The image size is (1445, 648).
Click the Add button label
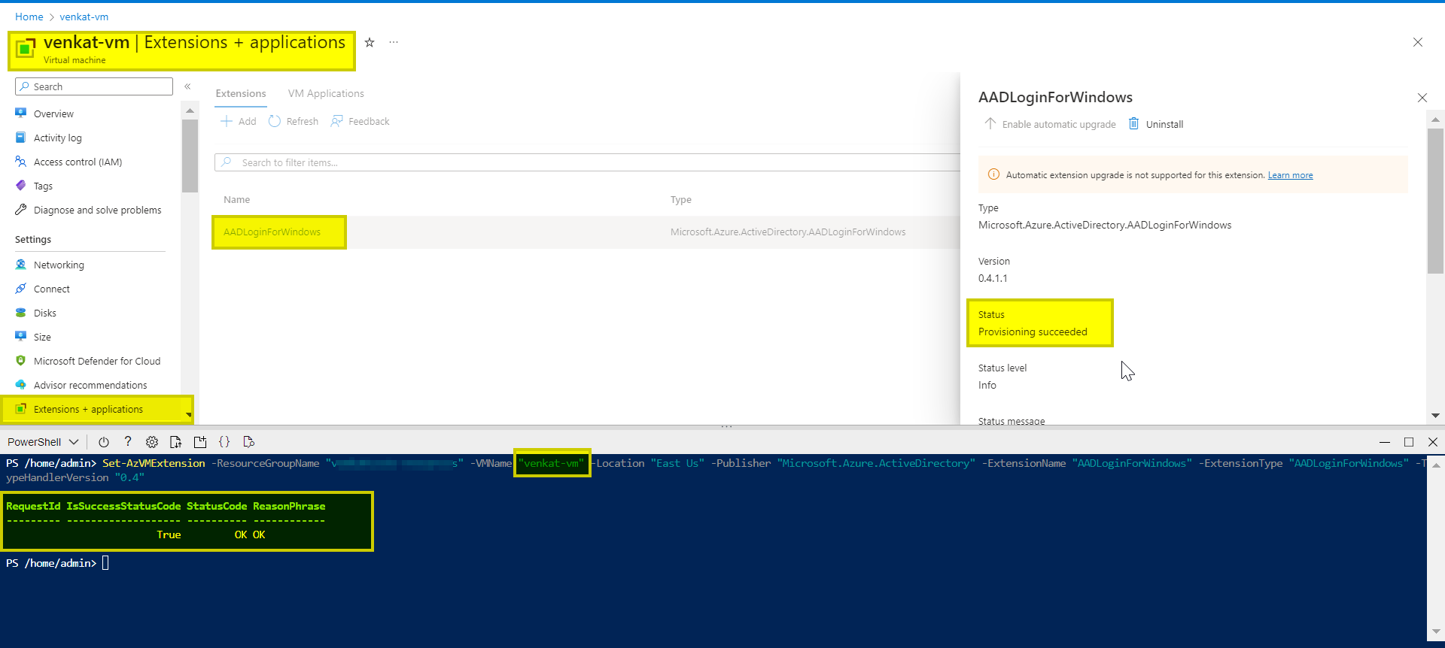click(x=247, y=121)
